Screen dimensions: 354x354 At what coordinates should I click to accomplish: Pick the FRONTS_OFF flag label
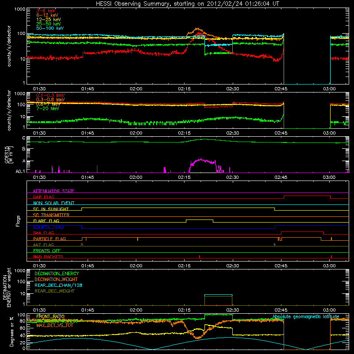pyautogui.click(x=47, y=250)
